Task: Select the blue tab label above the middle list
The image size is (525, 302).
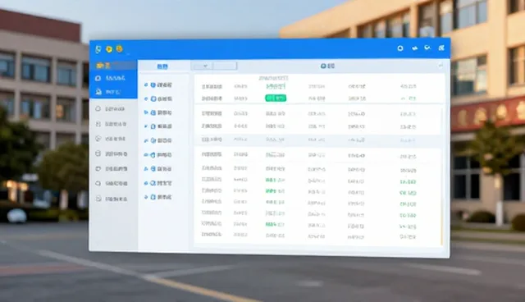Action: [162, 66]
